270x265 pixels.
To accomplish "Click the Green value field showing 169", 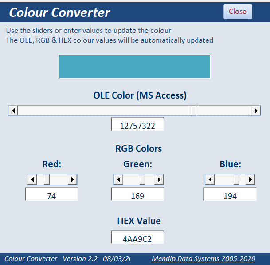I will [x=137, y=195].
